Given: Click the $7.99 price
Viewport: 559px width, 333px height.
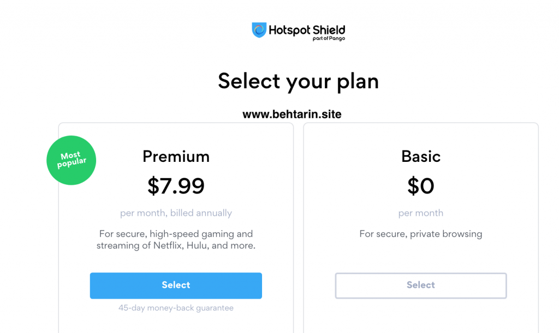Looking at the screenshot, I should pyautogui.click(x=176, y=186).
